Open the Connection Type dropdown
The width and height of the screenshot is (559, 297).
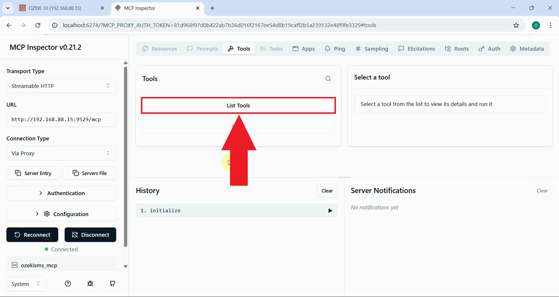tap(61, 153)
